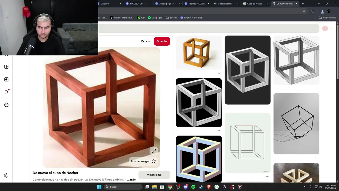Open the pastel colored impossible cube thumbnail

[x=199, y=159]
